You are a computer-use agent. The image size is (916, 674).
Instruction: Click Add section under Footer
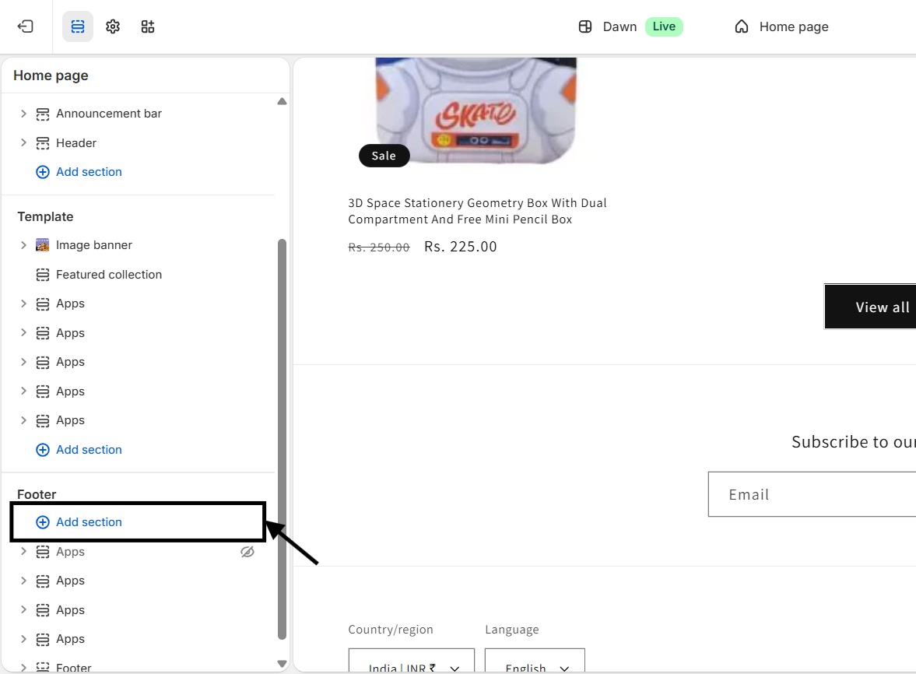89,522
